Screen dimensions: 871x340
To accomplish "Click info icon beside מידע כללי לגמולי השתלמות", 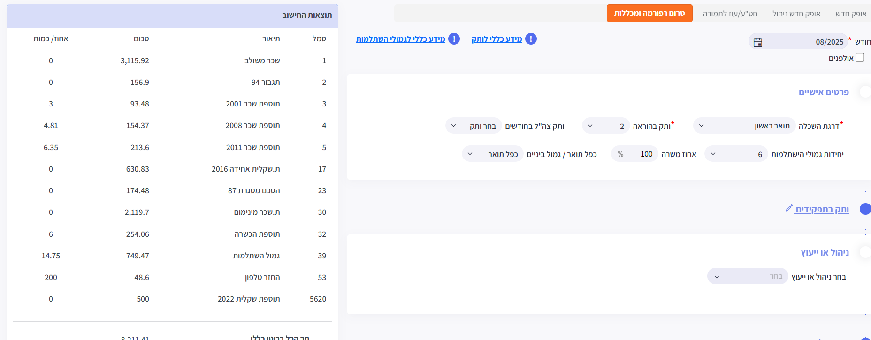I will (x=454, y=39).
